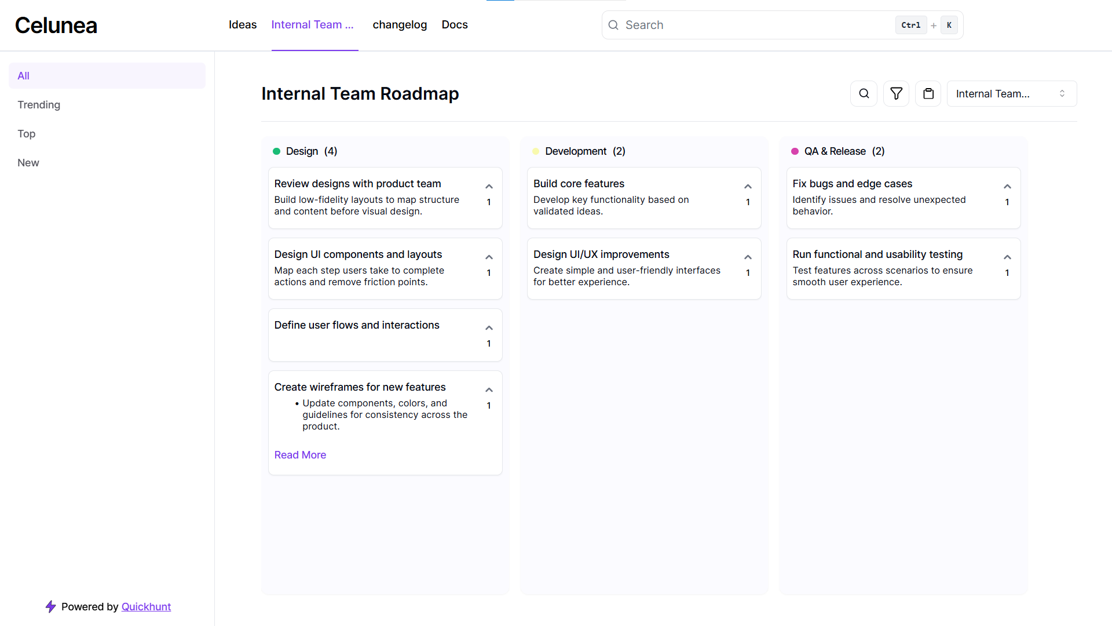Click 'Build low-fidelity layouts' description

[x=367, y=205]
